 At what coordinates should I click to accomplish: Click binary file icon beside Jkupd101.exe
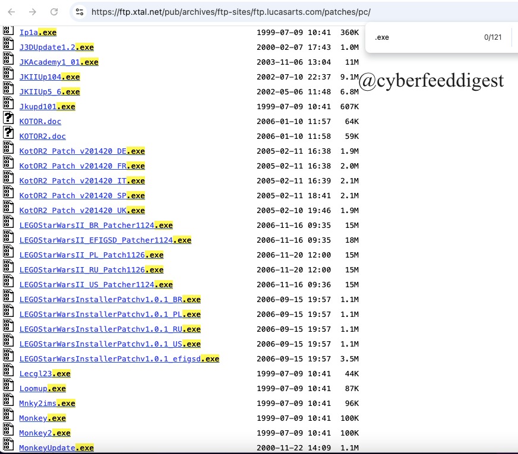[x=8, y=103]
